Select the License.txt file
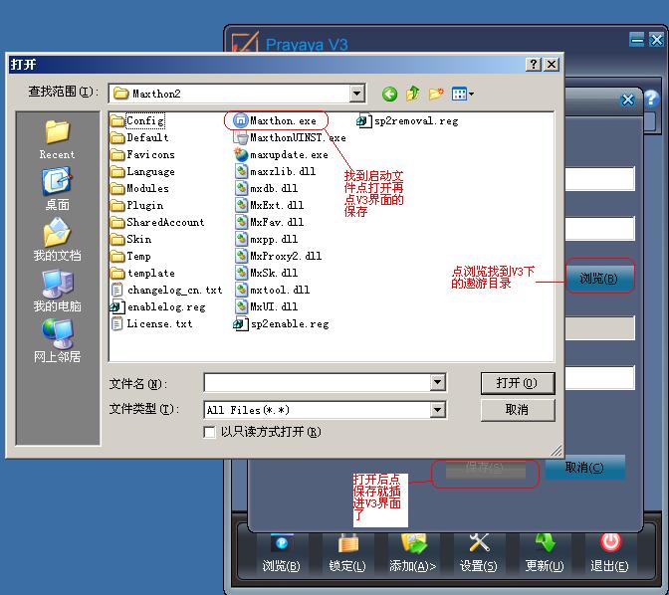This screenshot has width=669, height=595. (x=151, y=323)
